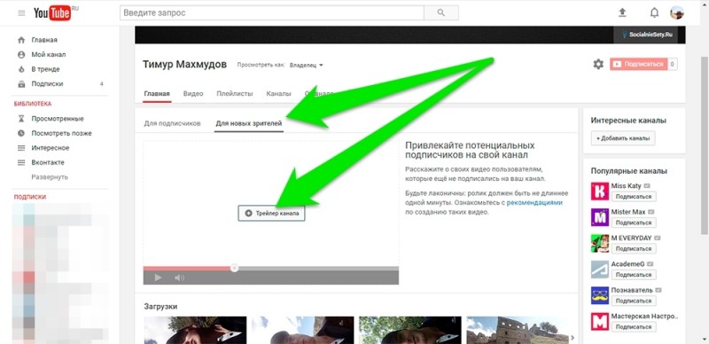Click the Mister Max channel avatar
Image resolution: width=709 pixels, height=344 pixels.
click(x=600, y=217)
